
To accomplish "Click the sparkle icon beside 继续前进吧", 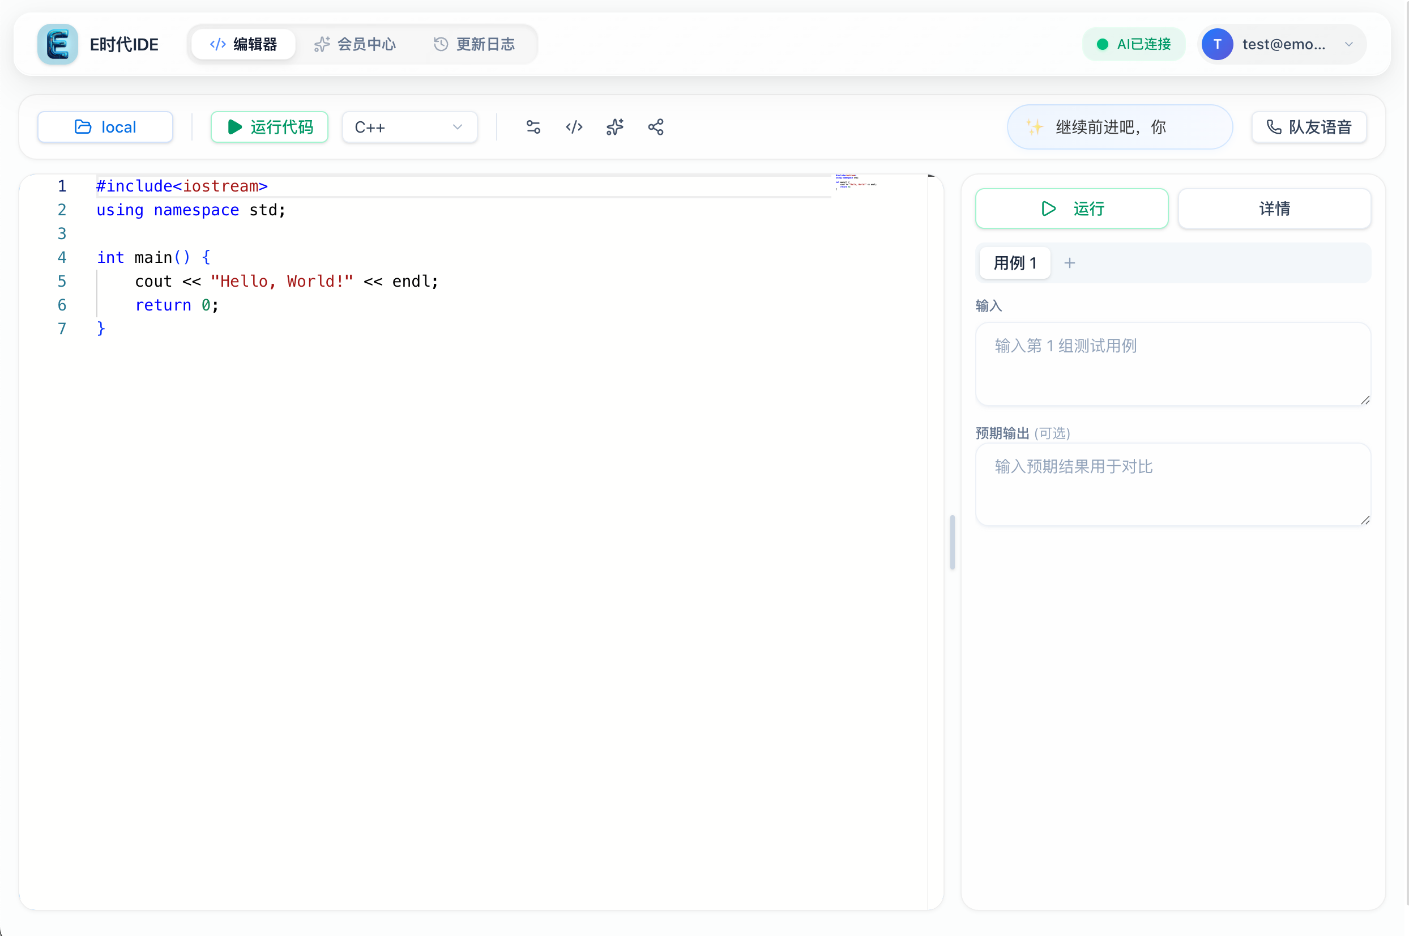I will click(x=1034, y=127).
